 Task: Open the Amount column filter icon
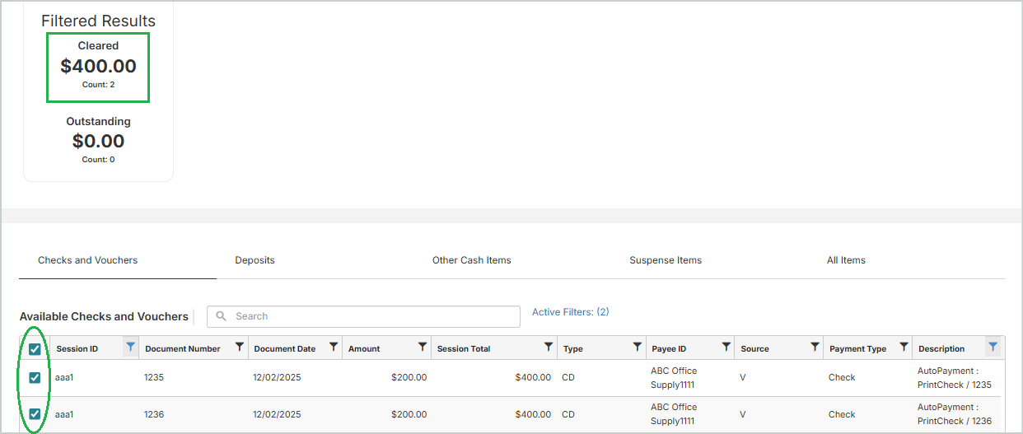[422, 348]
